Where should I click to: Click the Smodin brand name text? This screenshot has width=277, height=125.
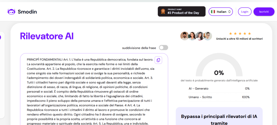[27, 12]
